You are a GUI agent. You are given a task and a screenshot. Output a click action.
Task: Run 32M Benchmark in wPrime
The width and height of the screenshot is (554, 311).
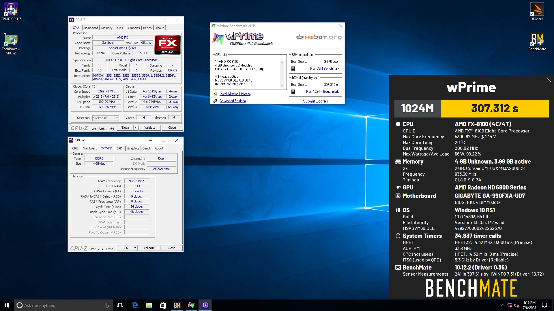point(325,69)
